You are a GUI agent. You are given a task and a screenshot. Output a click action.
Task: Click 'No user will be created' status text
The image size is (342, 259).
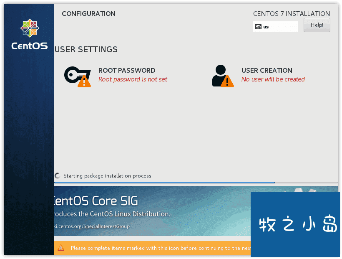coord(273,79)
